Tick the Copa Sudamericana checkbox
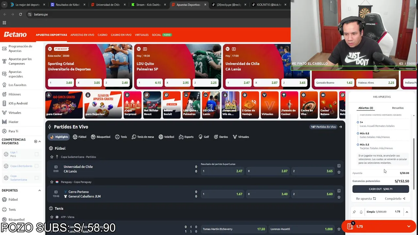The width and height of the screenshot is (418, 235). 37,178
